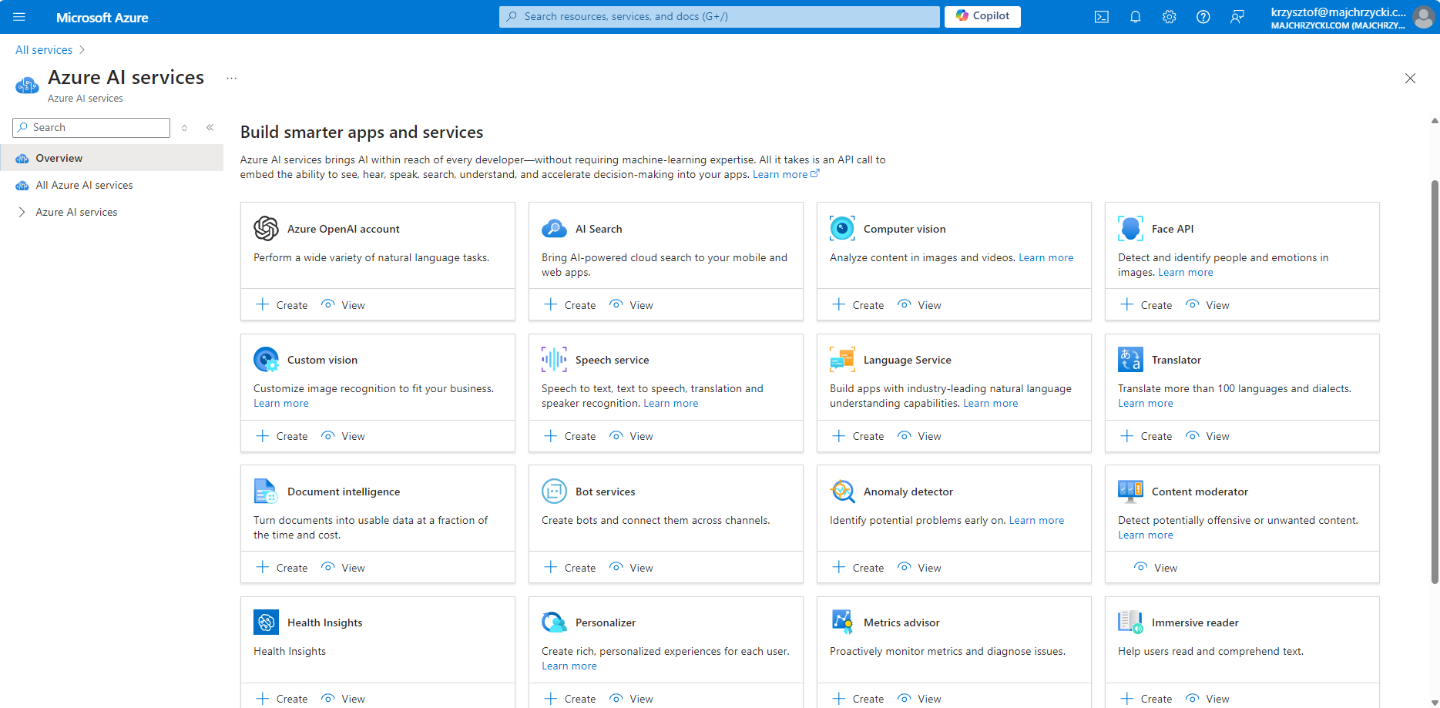
Task: Go to the Microsoft Azure home logo
Action: click(x=102, y=17)
